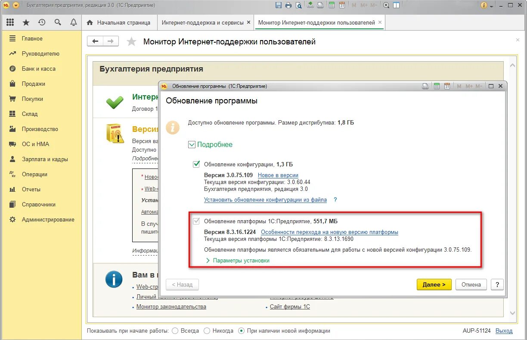Click the Save diskette icon in title bar
Screen dimensions: 527x340
pos(279,5)
